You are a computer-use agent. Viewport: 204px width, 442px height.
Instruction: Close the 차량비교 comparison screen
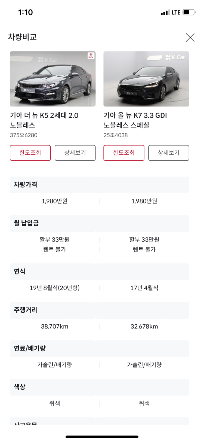pyautogui.click(x=190, y=38)
